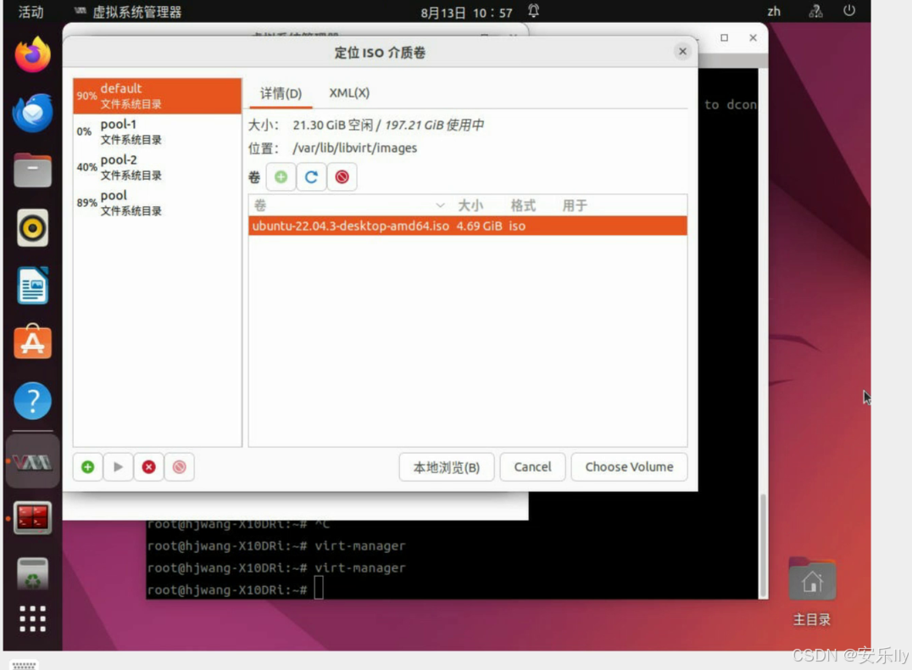
Task: Open the network status icon in the top bar
Action: click(x=815, y=11)
